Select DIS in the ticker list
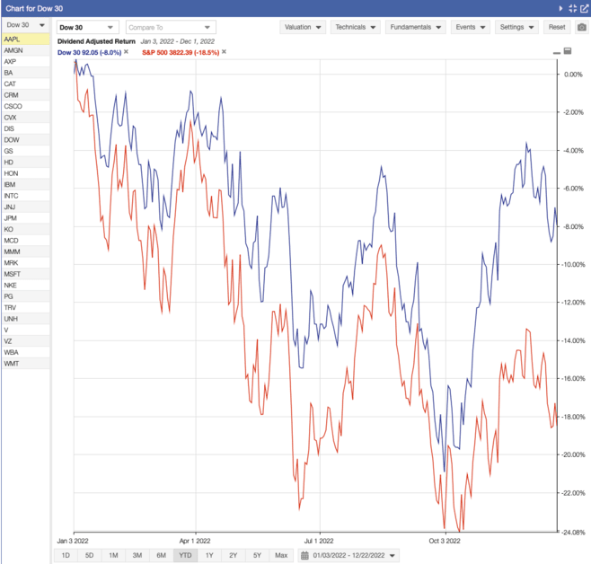This screenshot has height=564, width=591. (26, 128)
